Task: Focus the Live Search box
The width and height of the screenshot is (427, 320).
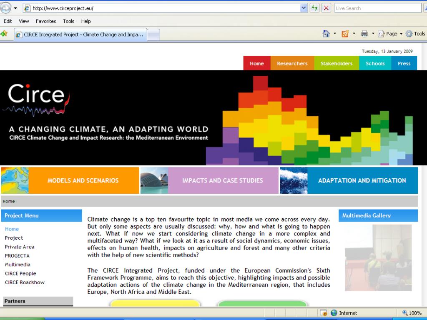Action: click(378, 8)
